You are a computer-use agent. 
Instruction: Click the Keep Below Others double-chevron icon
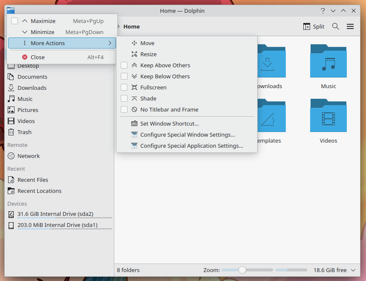coord(134,77)
